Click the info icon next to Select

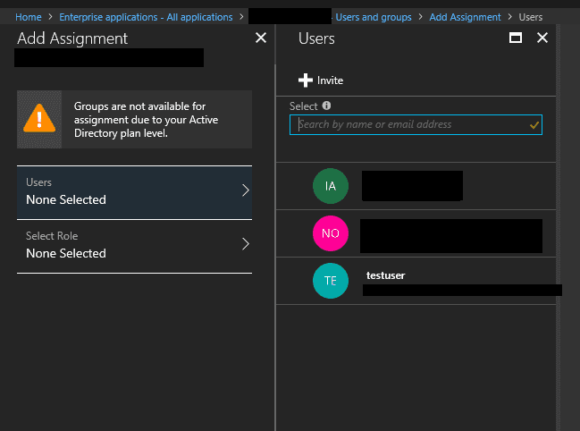pyautogui.click(x=326, y=106)
